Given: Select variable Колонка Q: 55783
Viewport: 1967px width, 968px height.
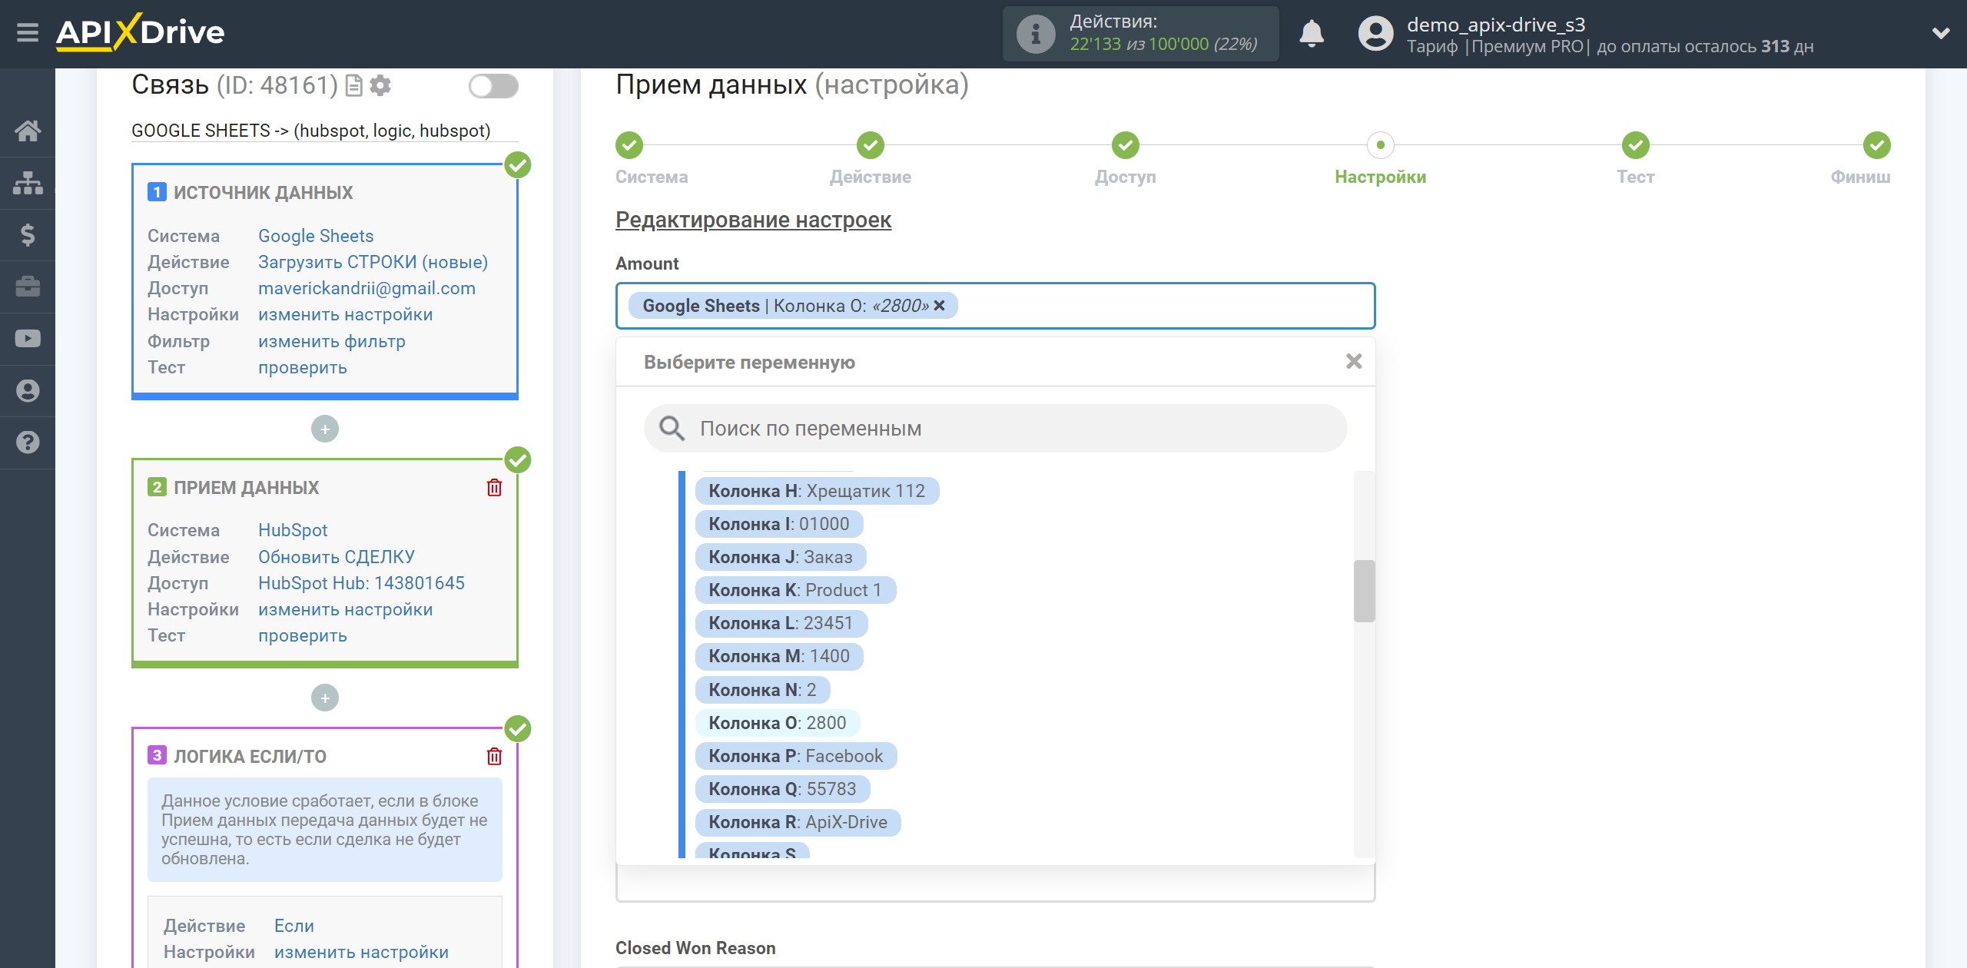Looking at the screenshot, I should click(x=782, y=789).
